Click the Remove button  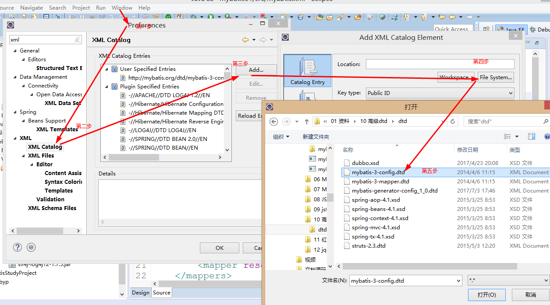pos(256,98)
